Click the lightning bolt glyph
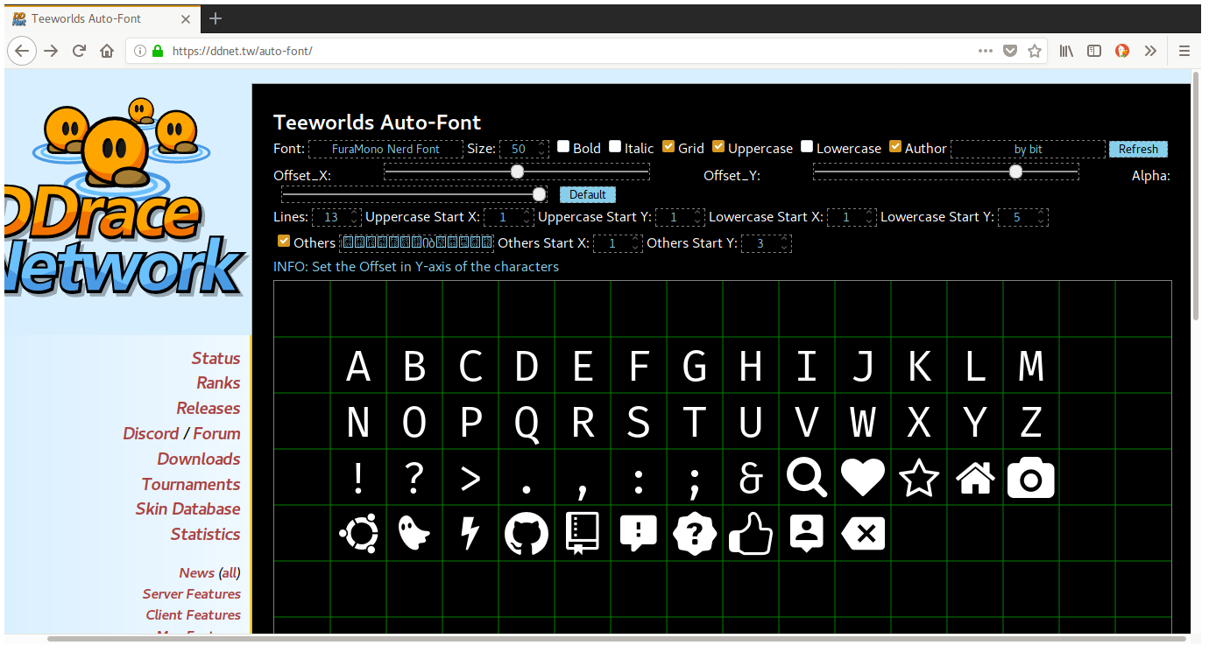The width and height of the screenshot is (1209, 652). [x=470, y=532]
